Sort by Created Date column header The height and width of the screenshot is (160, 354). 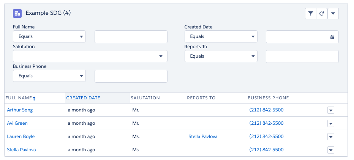pos(83,98)
